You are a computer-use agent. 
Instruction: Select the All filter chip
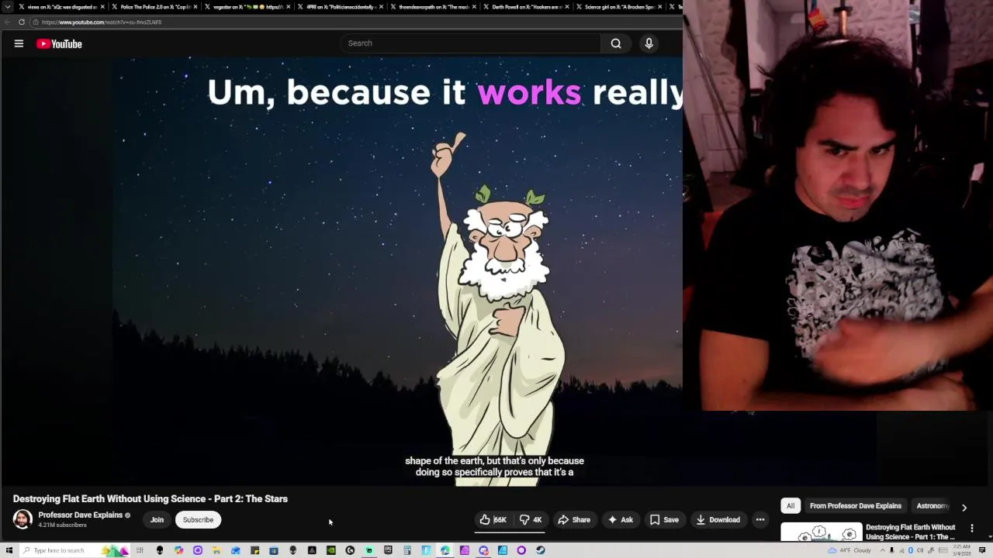point(791,506)
